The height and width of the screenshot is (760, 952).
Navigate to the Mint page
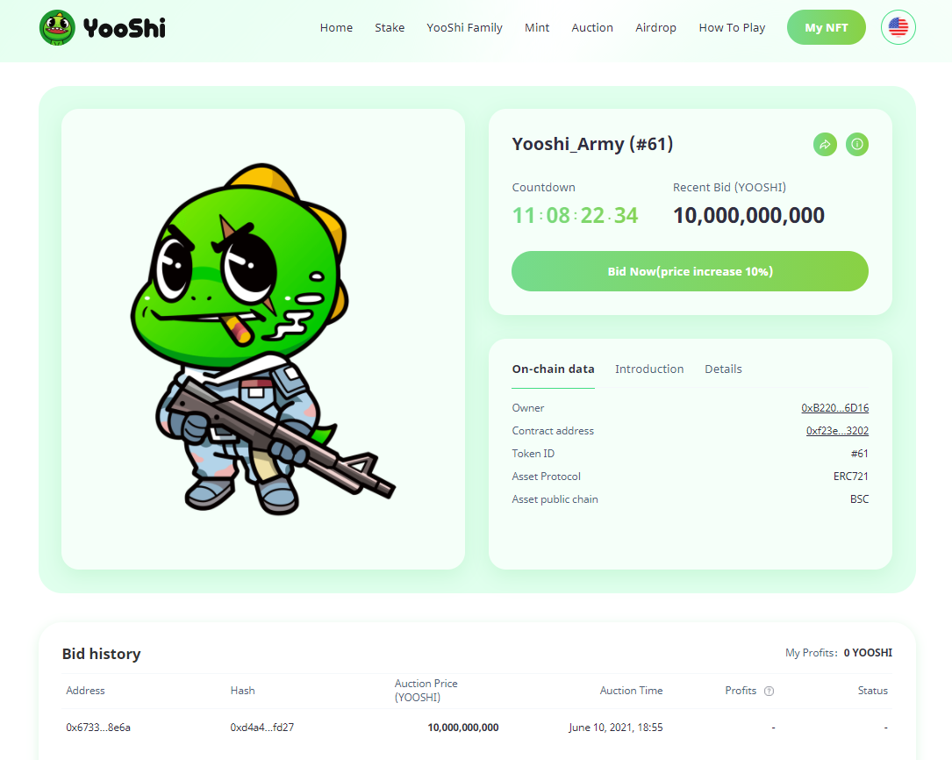(537, 28)
